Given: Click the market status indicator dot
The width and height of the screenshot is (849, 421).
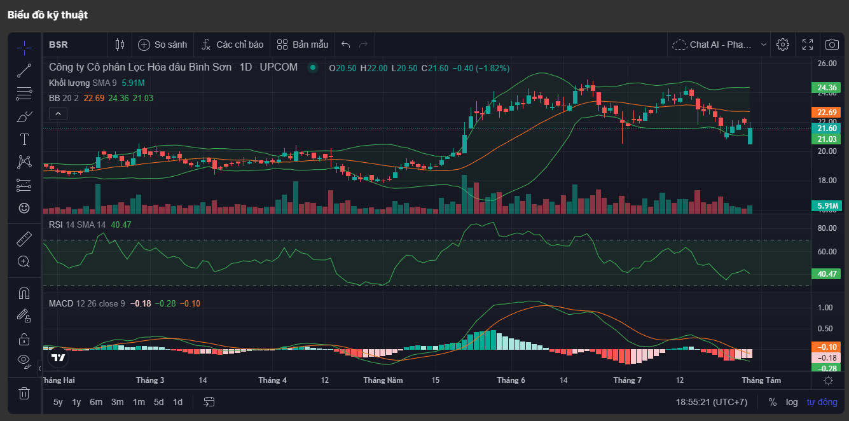Looking at the screenshot, I should [x=312, y=67].
